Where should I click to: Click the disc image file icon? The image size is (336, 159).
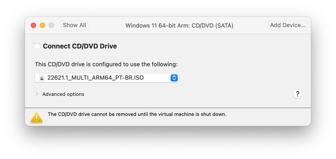[42, 78]
